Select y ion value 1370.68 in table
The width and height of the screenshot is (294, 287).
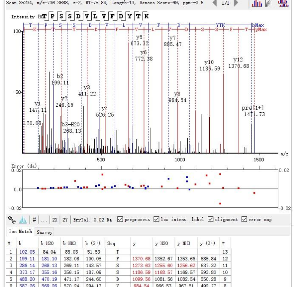[x=141, y=259]
